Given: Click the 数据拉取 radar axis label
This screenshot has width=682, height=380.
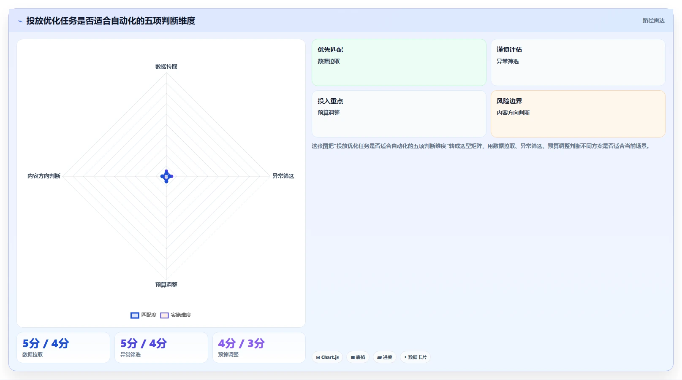Looking at the screenshot, I should tap(166, 67).
